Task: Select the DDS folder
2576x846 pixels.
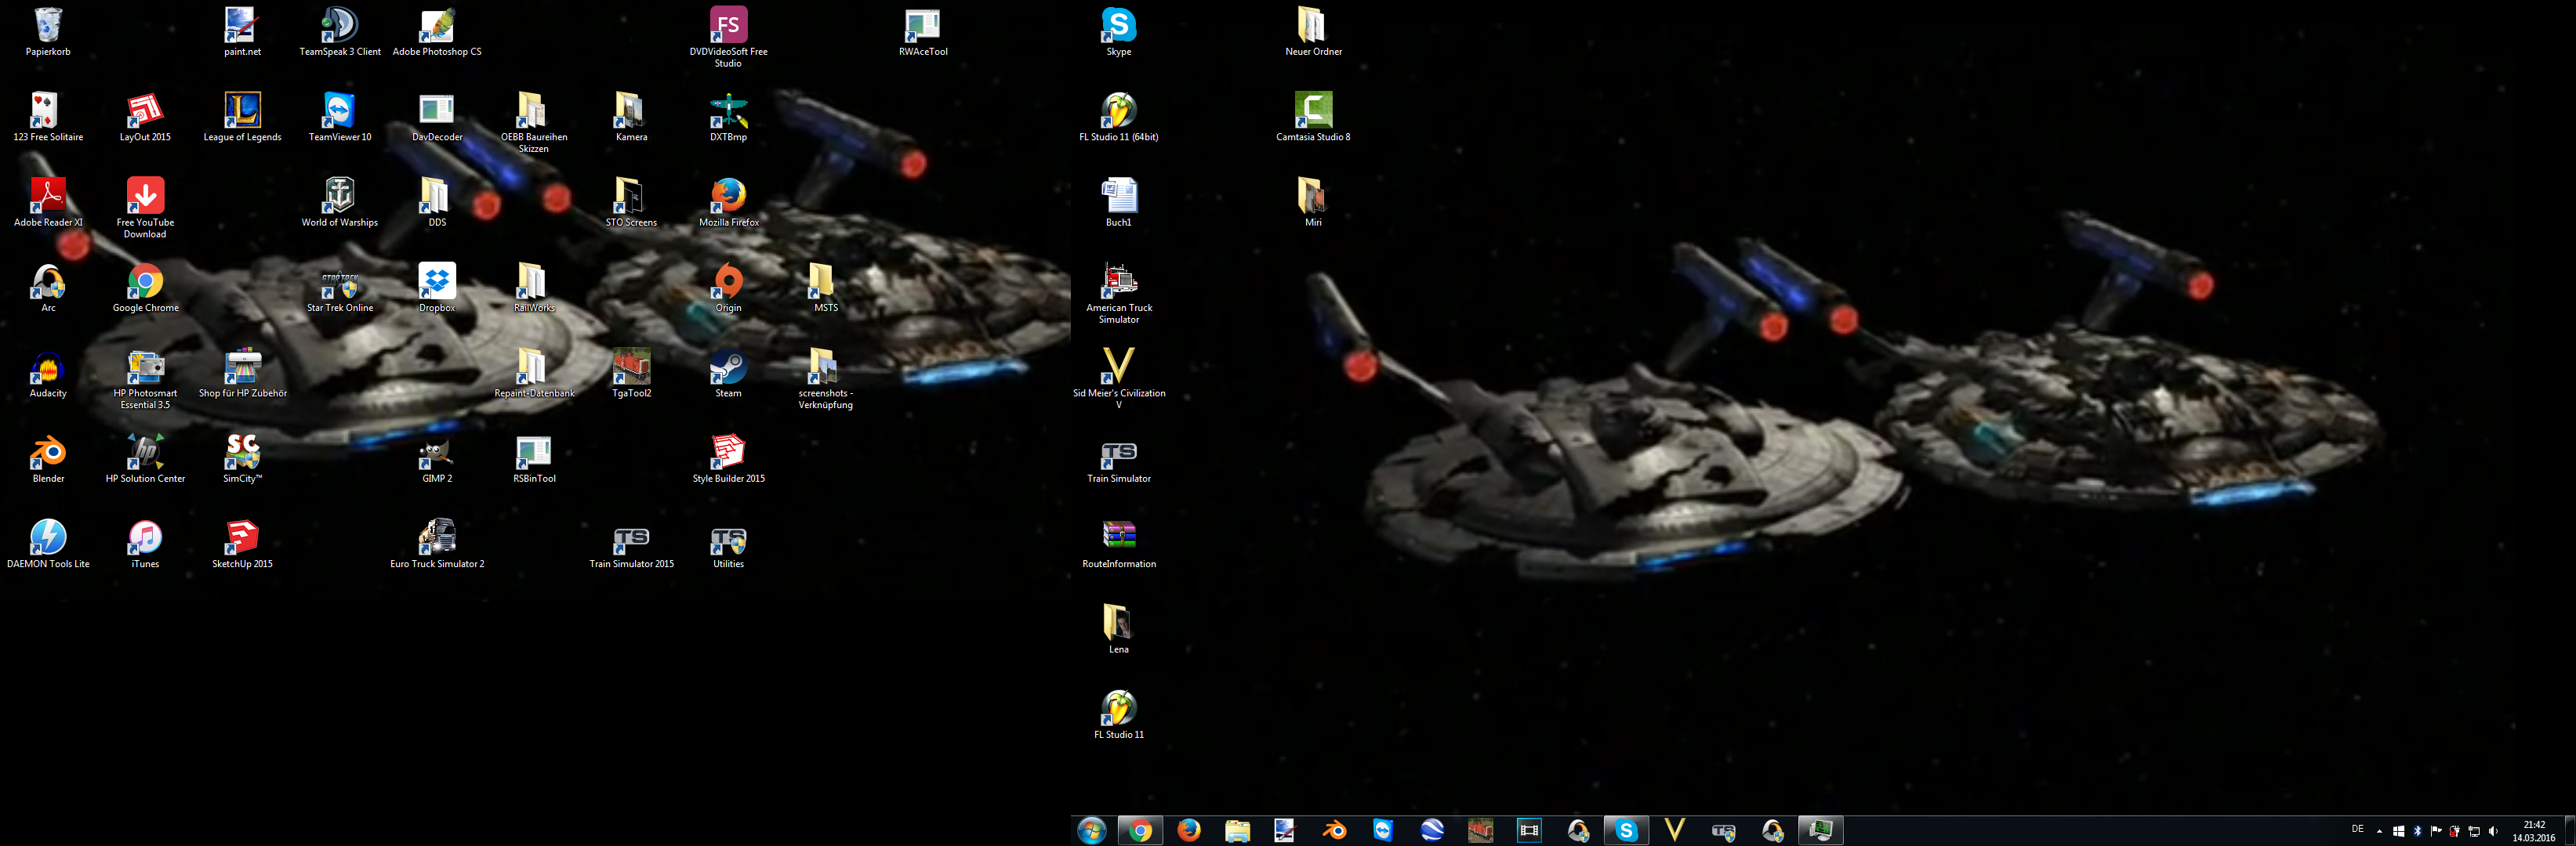Action: coord(437,203)
